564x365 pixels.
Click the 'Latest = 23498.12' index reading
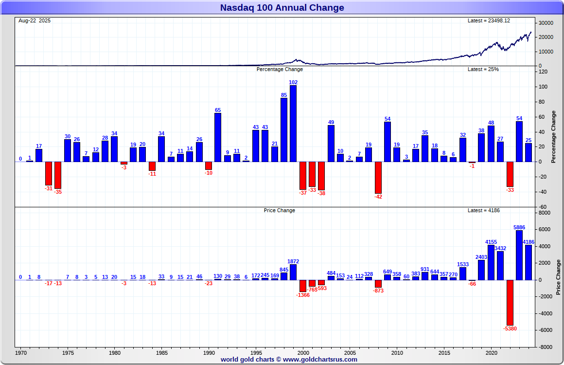click(489, 20)
